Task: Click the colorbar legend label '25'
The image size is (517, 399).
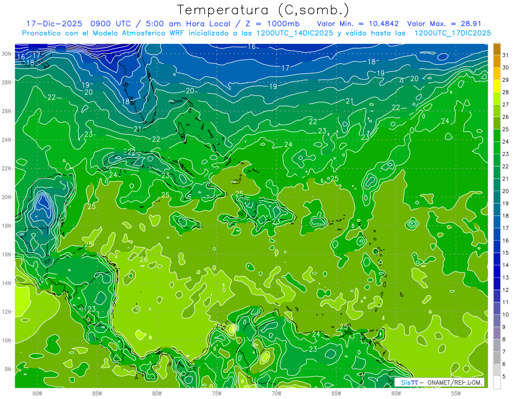Action: [506, 129]
